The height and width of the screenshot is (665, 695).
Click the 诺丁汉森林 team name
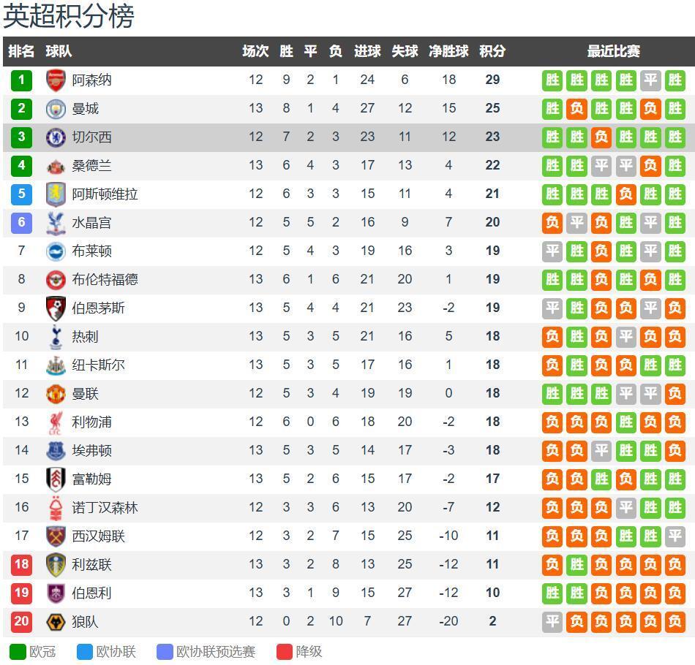click(105, 508)
